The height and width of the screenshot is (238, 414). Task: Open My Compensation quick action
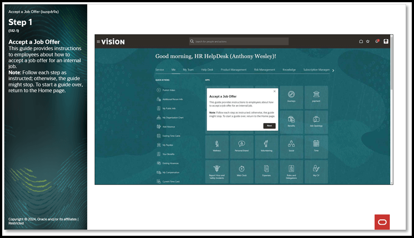click(x=168, y=172)
